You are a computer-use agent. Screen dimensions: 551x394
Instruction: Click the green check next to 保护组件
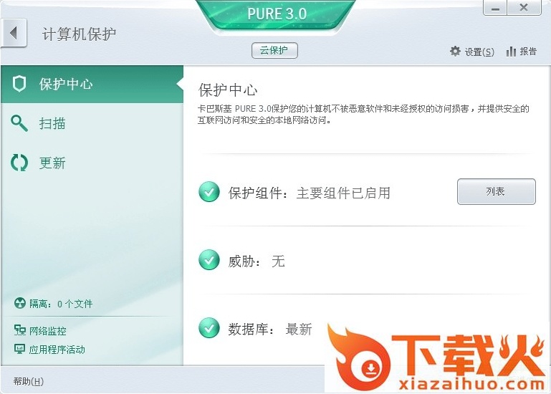pos(209,192)
